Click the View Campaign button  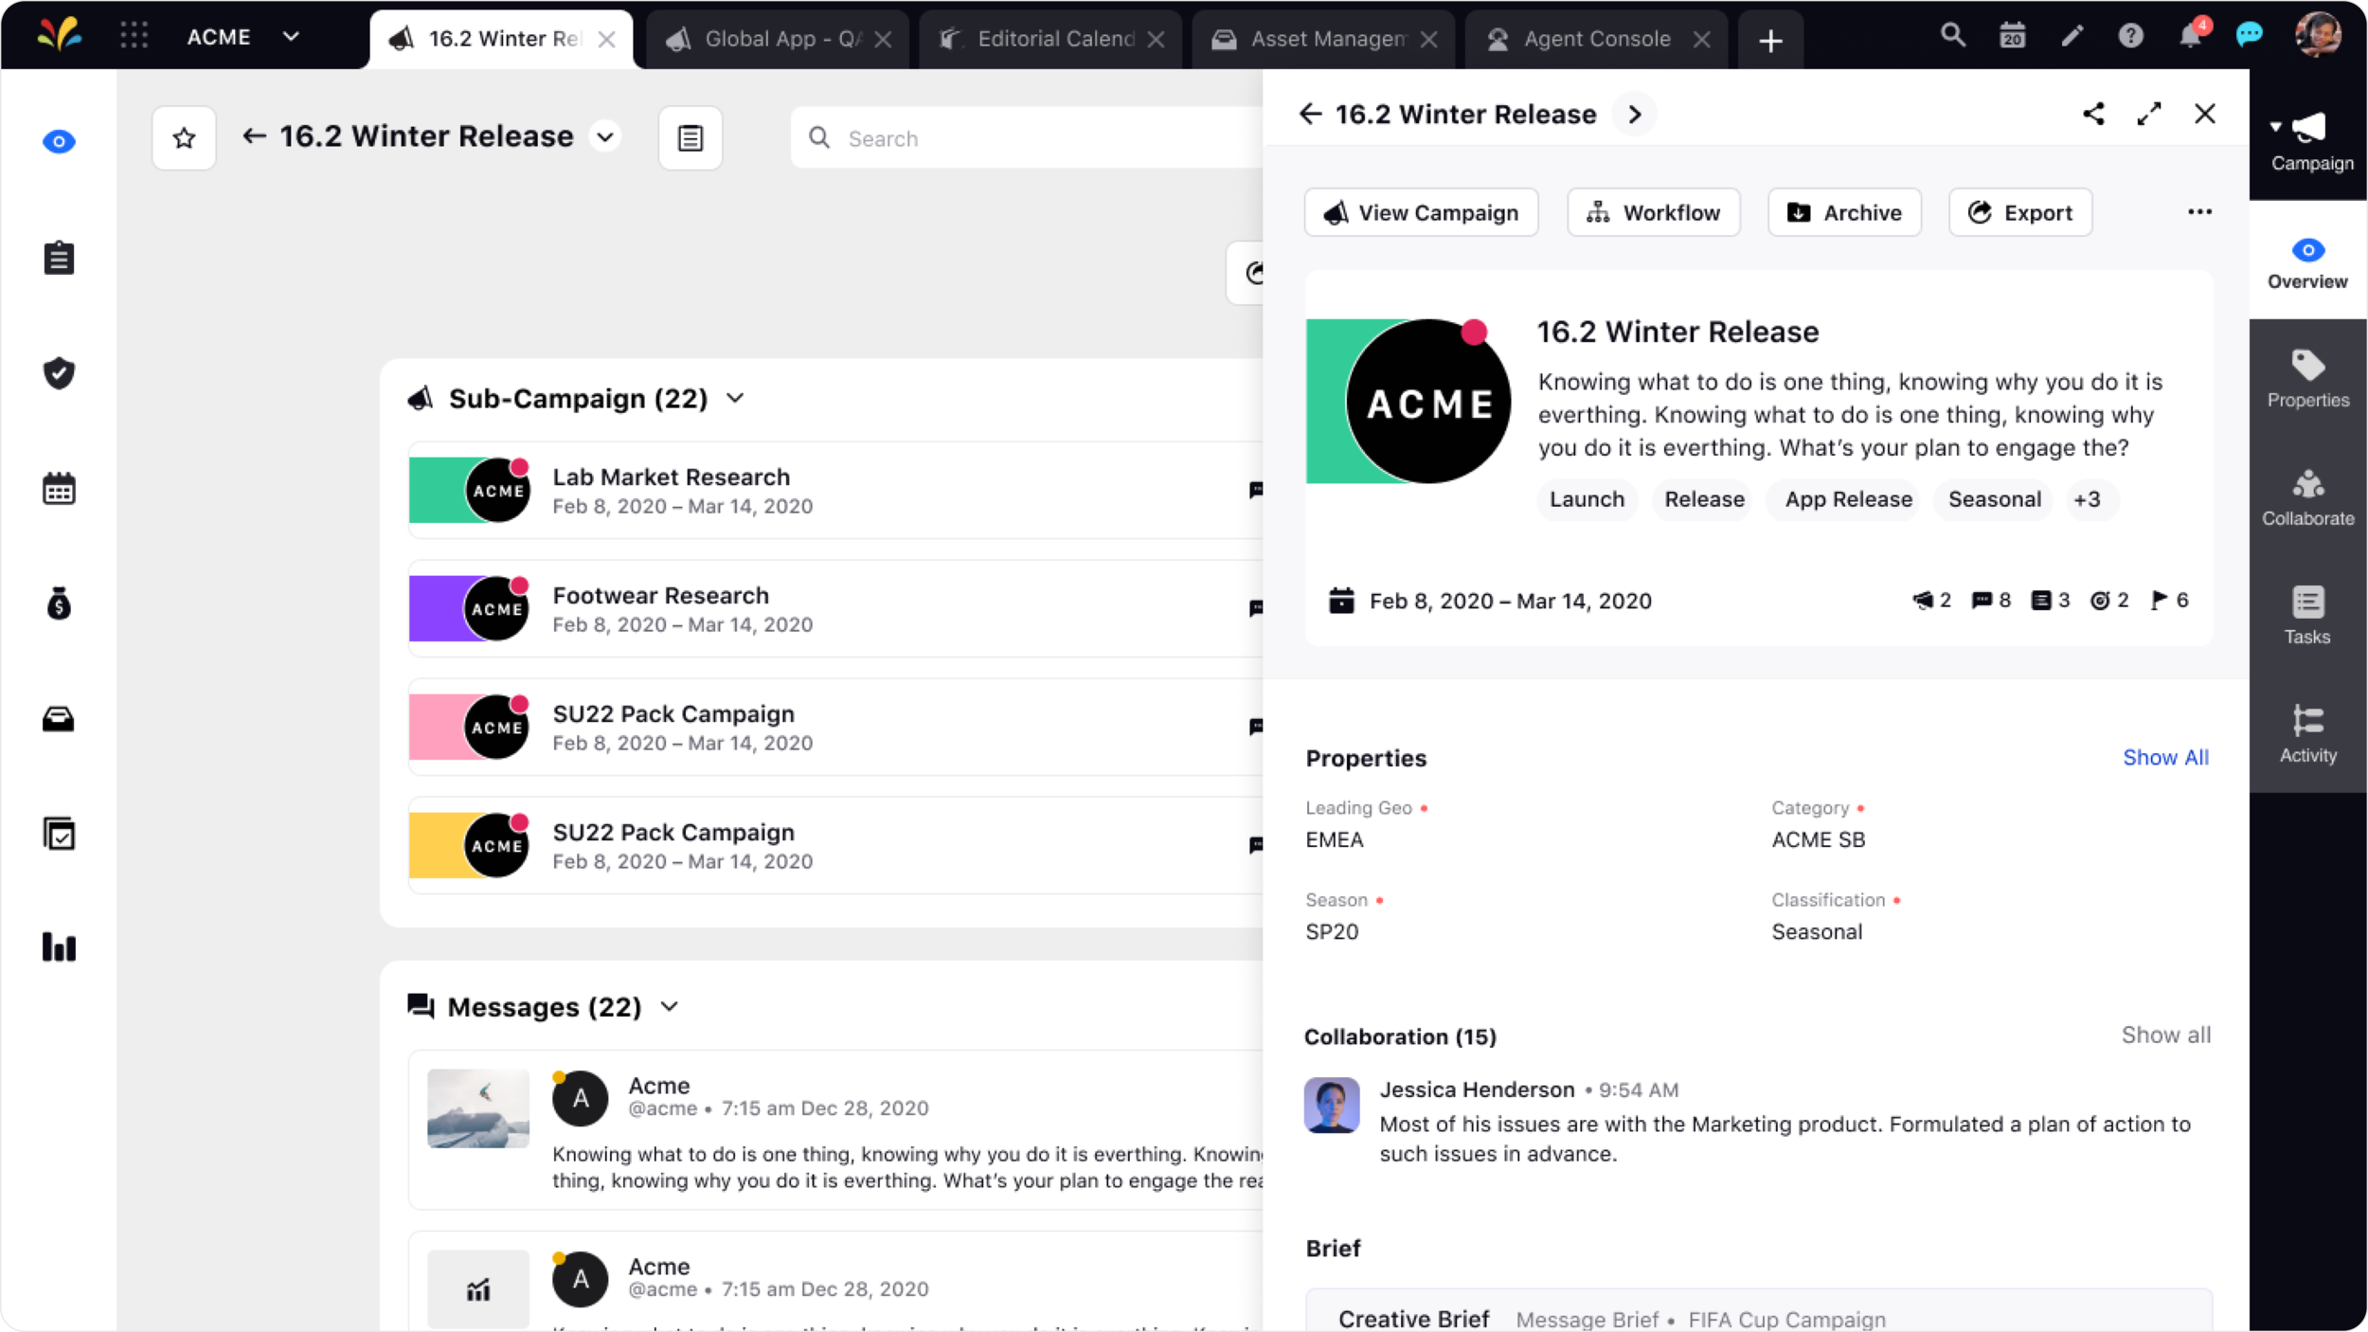[x=1421, y=212]
